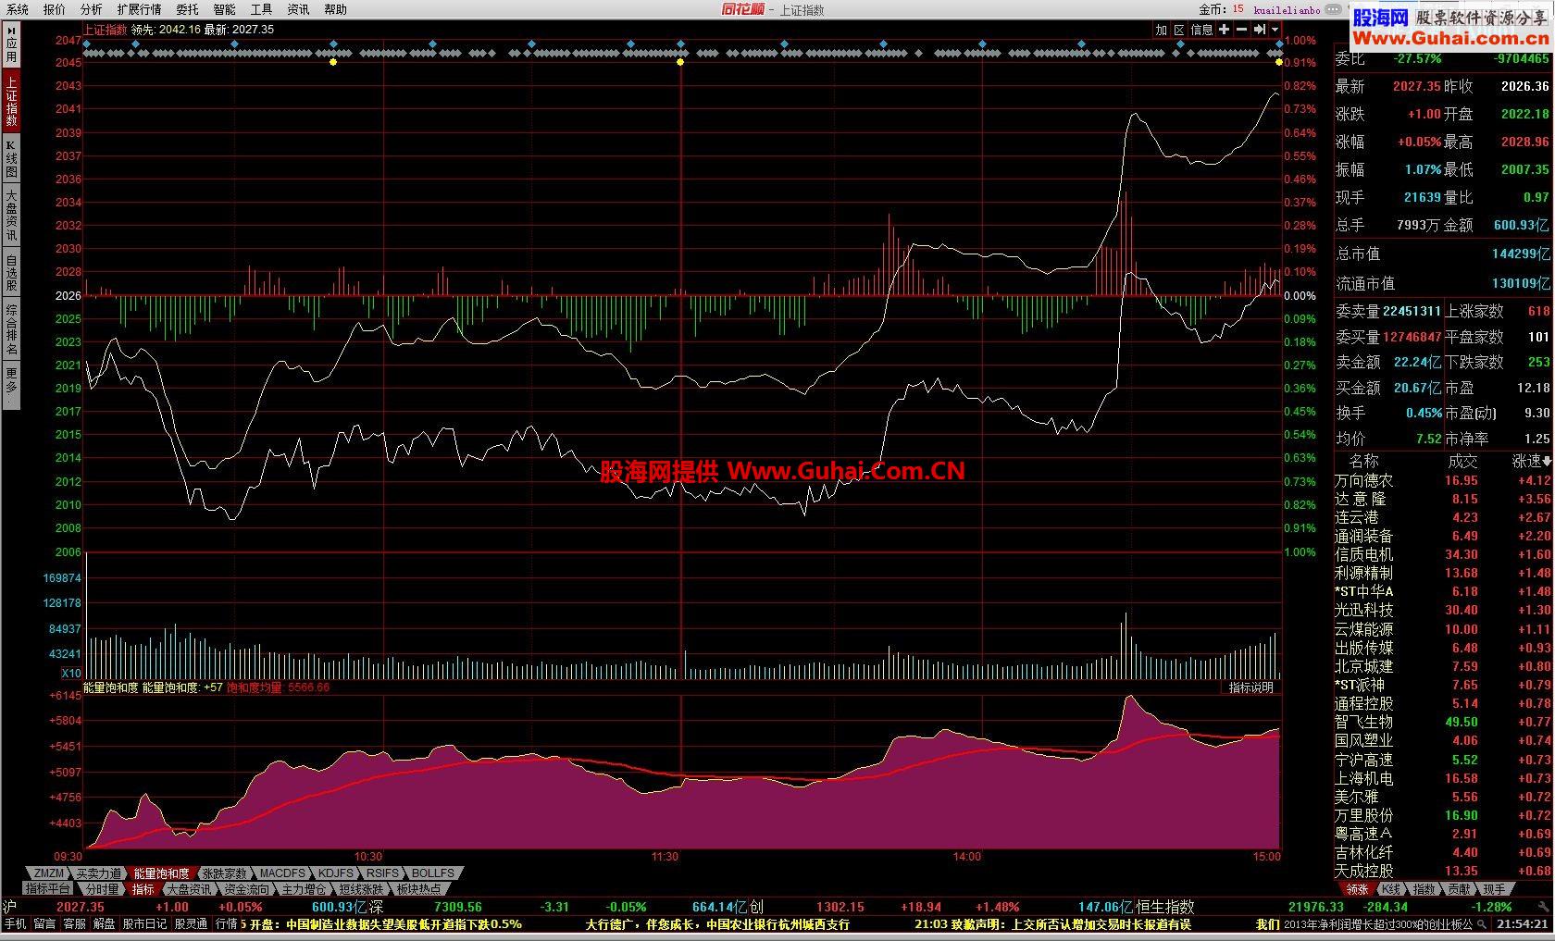Select the 上证指数 sidebar tab
Viewport: 1555px width, 941px height.
pyautogui.click(x=11, y=102)
